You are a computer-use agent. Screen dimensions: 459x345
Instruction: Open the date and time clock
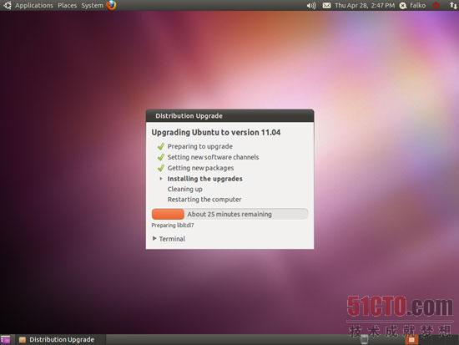[x=365, y=6]
